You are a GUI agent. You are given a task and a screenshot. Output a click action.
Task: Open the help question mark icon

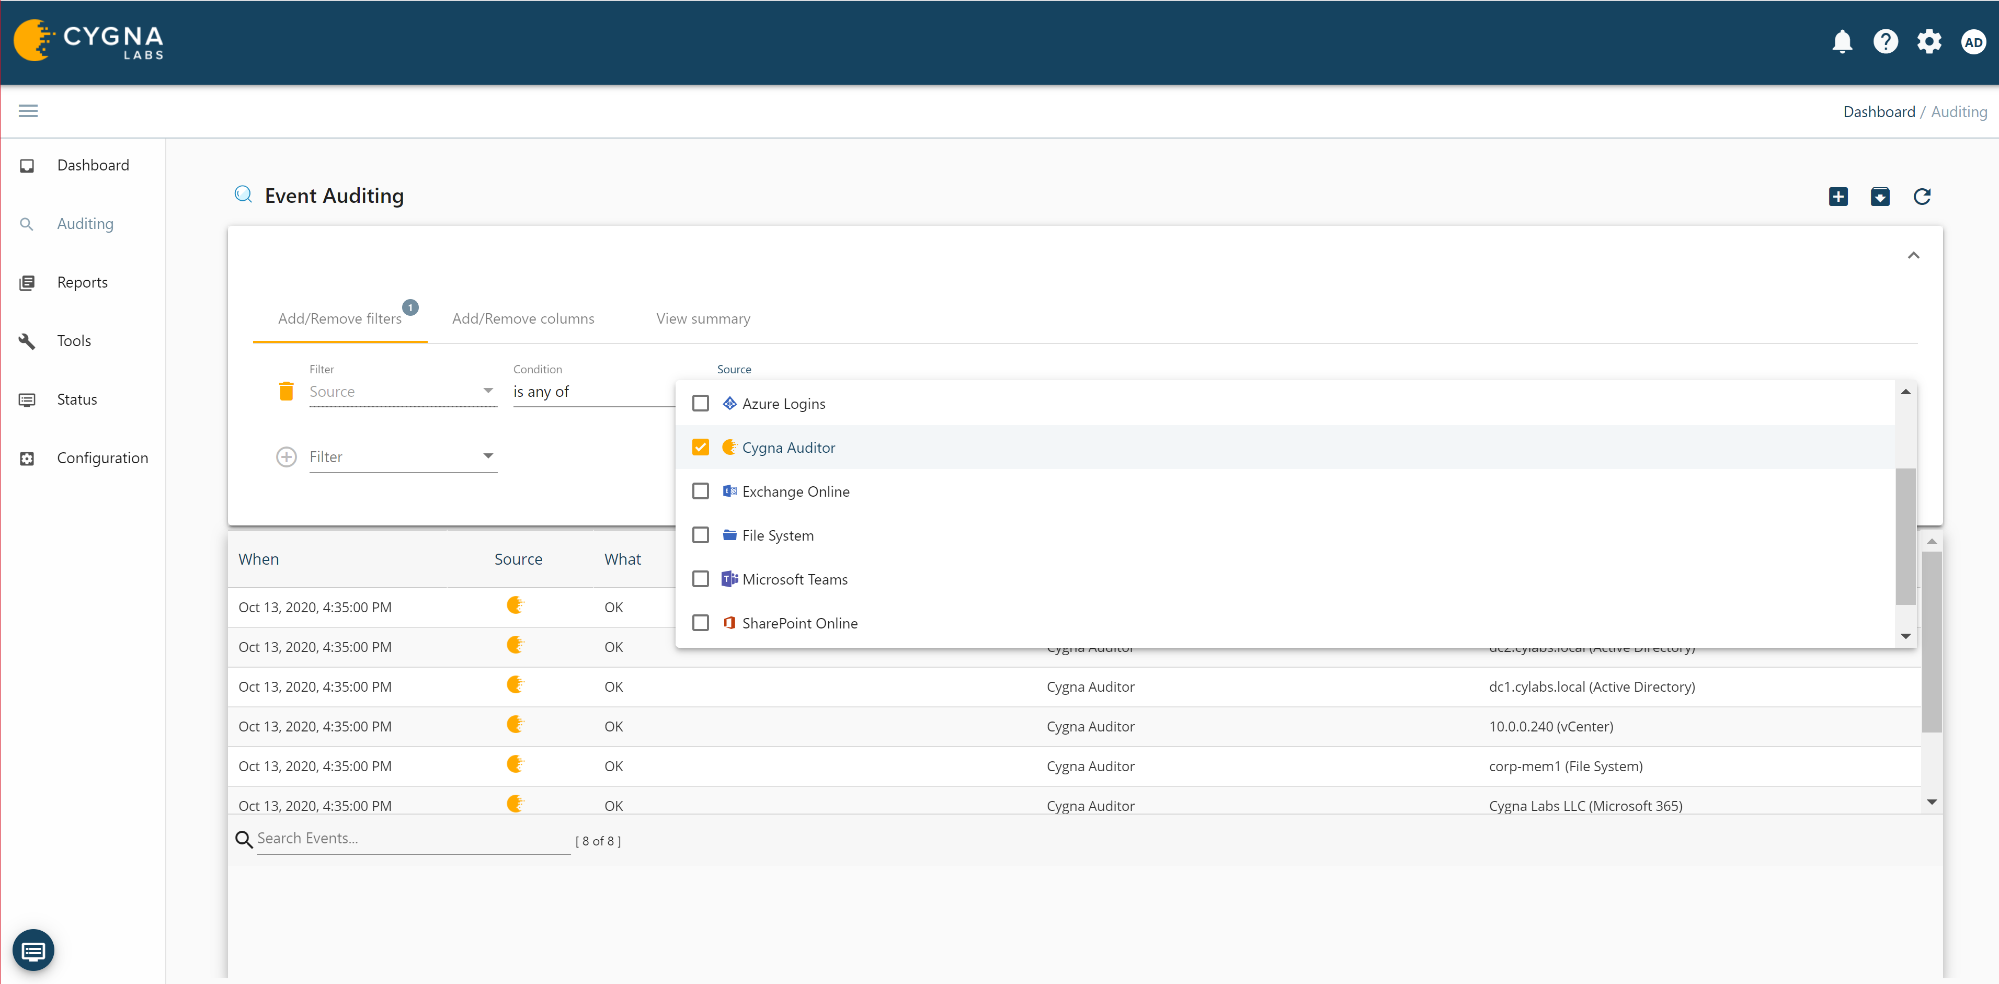pyautogui.click(x=1885, y=42)
